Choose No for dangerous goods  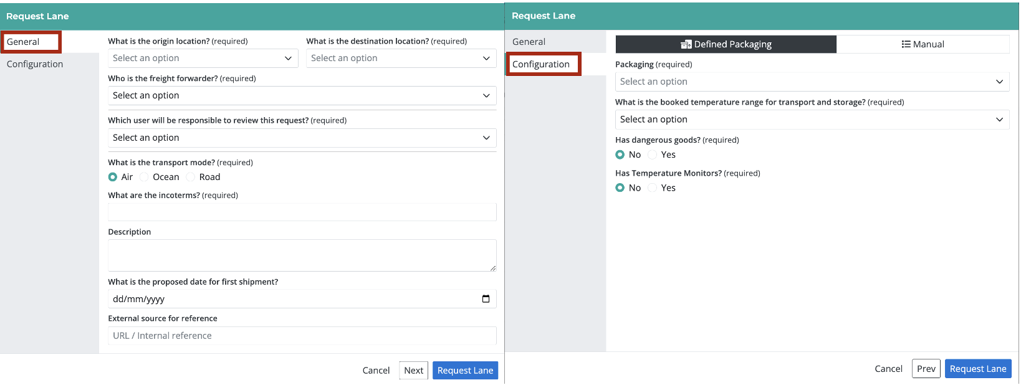pos(620,154)
